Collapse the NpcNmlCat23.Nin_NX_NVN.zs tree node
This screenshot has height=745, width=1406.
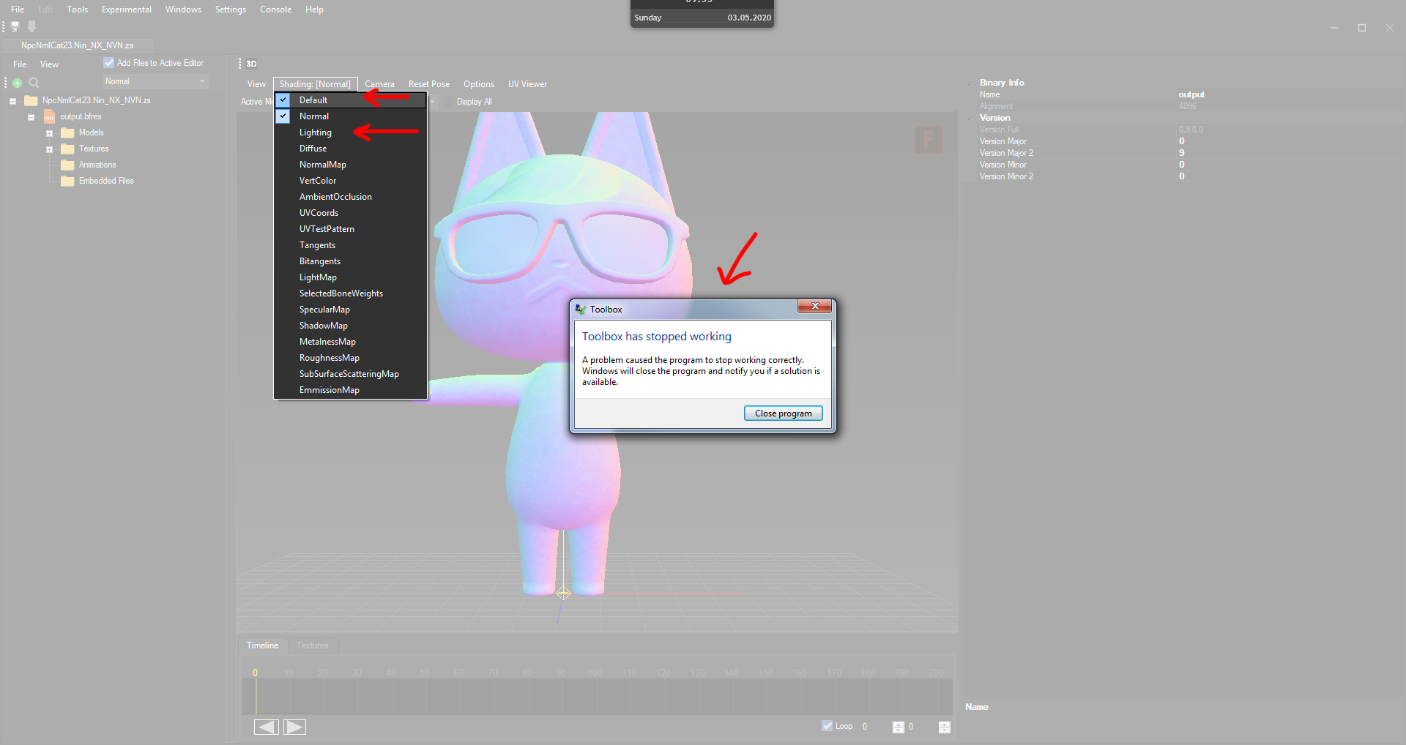(x=13, y=101)
